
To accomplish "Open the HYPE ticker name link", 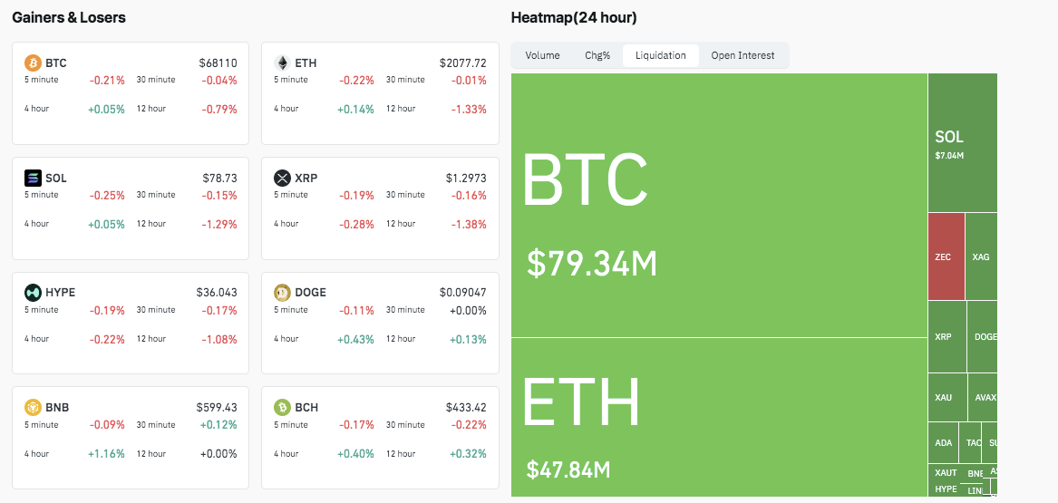I will [x=60, y=293].
